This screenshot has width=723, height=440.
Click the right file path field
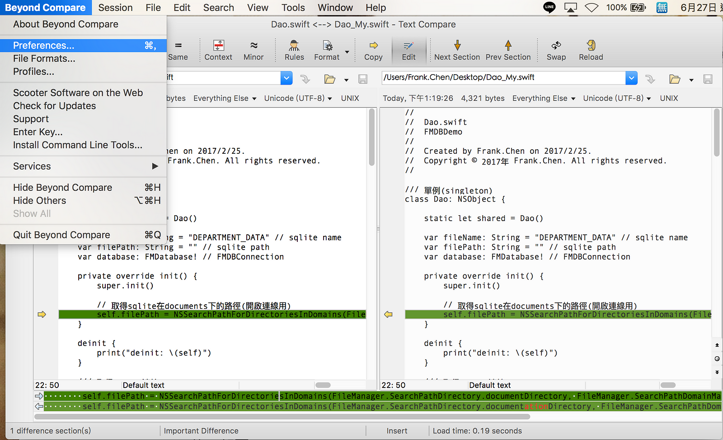tap(503, 78)
